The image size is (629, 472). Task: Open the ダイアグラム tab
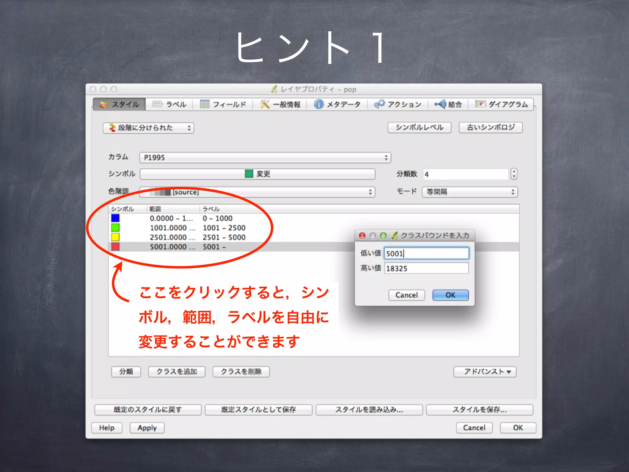(x=501, y=104)
